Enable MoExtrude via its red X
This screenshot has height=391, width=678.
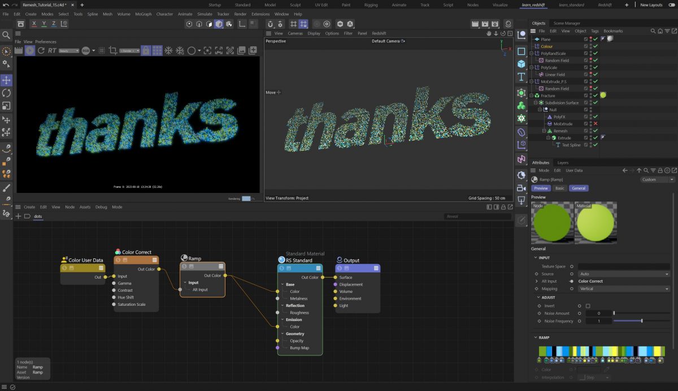596,124
